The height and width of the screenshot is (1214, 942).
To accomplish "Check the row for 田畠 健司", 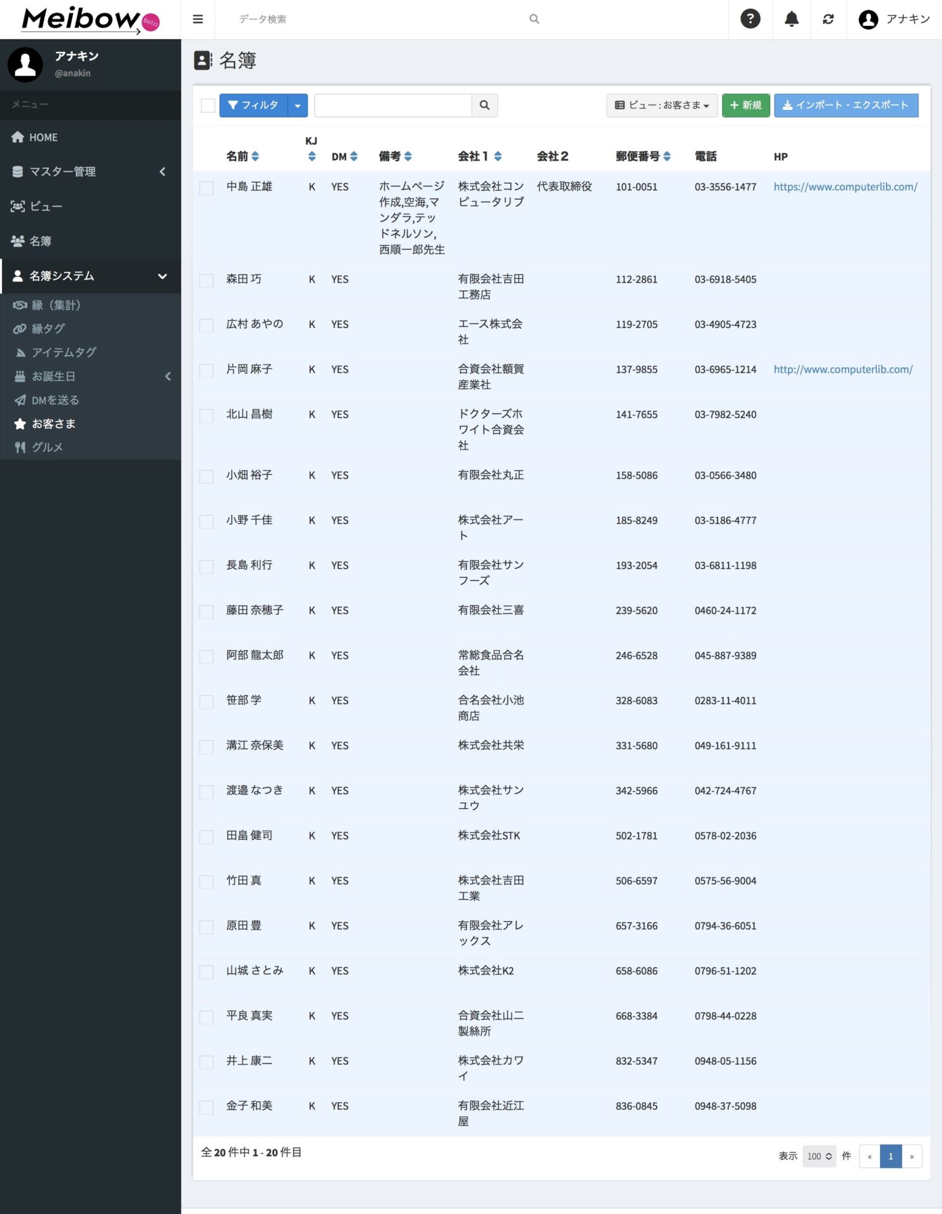I will point(207,837).
